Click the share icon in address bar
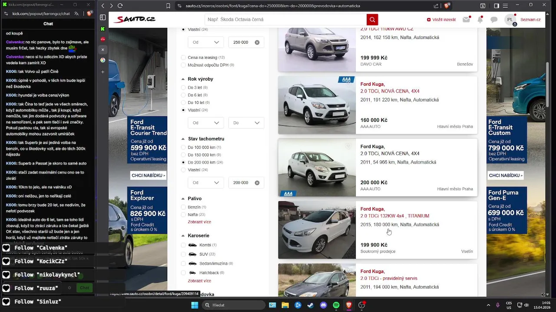This screenshot has height=312, width=556. (x=436, y=6)
